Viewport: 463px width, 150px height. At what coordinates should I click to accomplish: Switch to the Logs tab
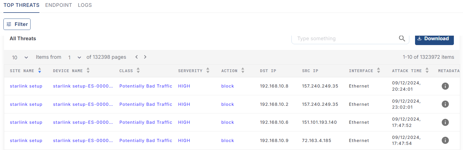tap(85, 5)
